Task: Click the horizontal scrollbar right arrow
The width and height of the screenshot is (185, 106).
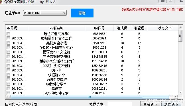Action: [175, 97]
